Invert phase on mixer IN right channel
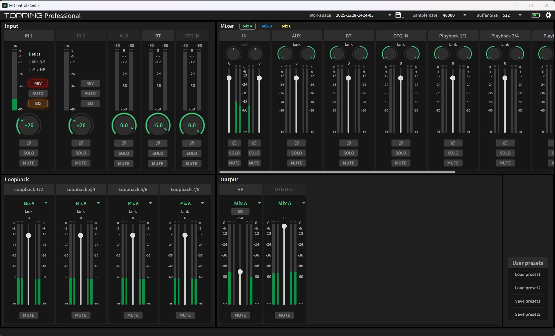The height and width of the screenshot is (336, 555). click(254, 143)
